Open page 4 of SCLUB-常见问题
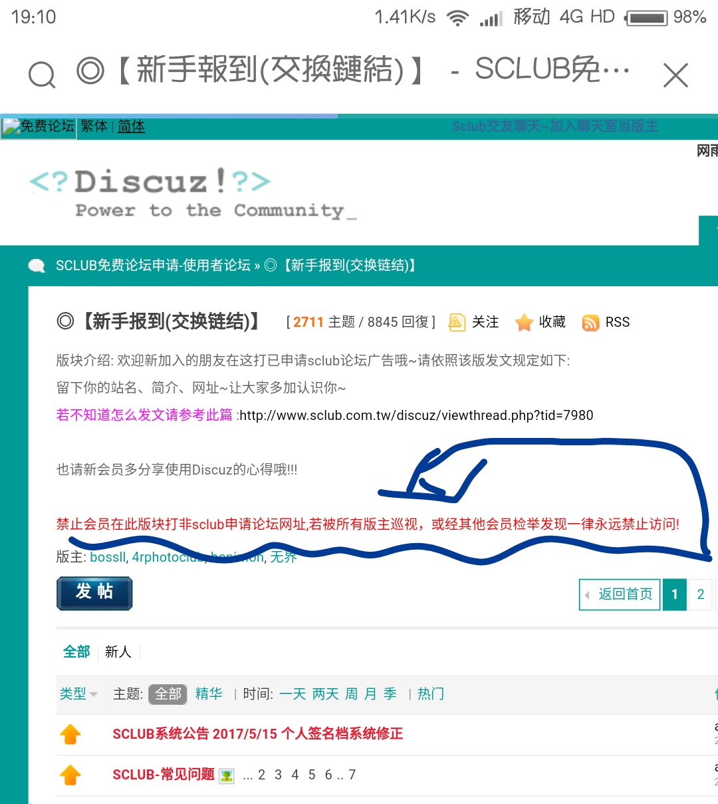 point(295,775)
